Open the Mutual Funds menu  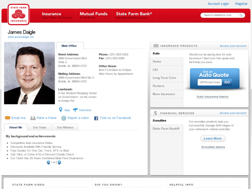tap(94, 16)
